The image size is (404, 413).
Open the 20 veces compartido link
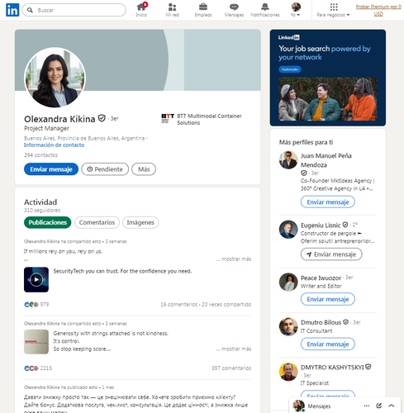226,304
